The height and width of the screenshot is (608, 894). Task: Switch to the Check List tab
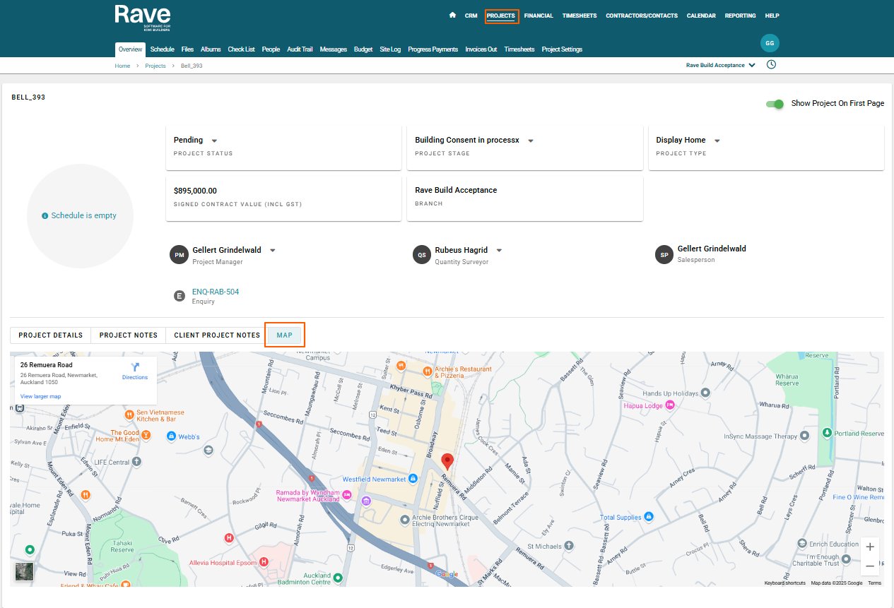tap(242, 49)
